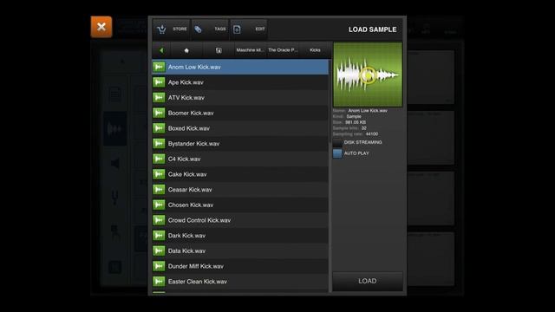The height and width of the screenshot is (312, 555).
Task: Disable the Auto Play toggle
Action: [337, 153]
